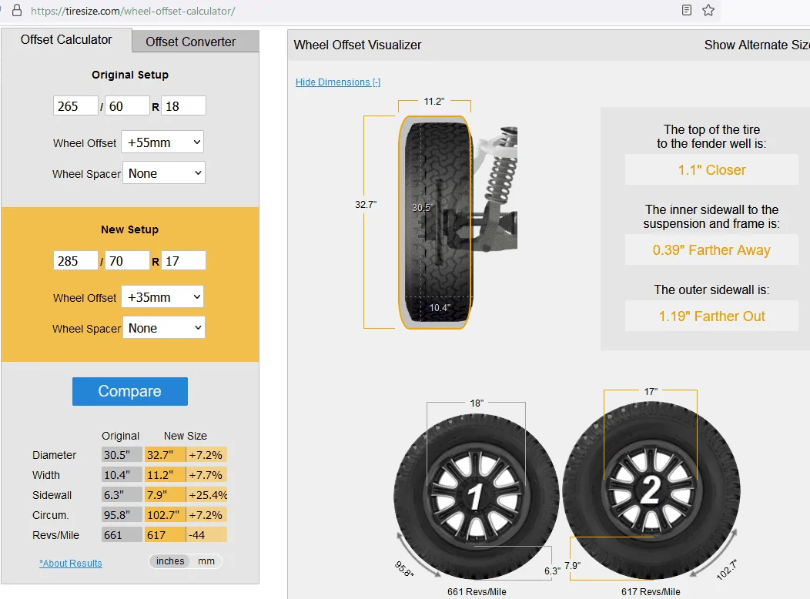Image resolution: width=810 pixels, height=599 pixels.
Task: Click 661 Revs/Mile label under tire 1
Action: coord(477,592)
